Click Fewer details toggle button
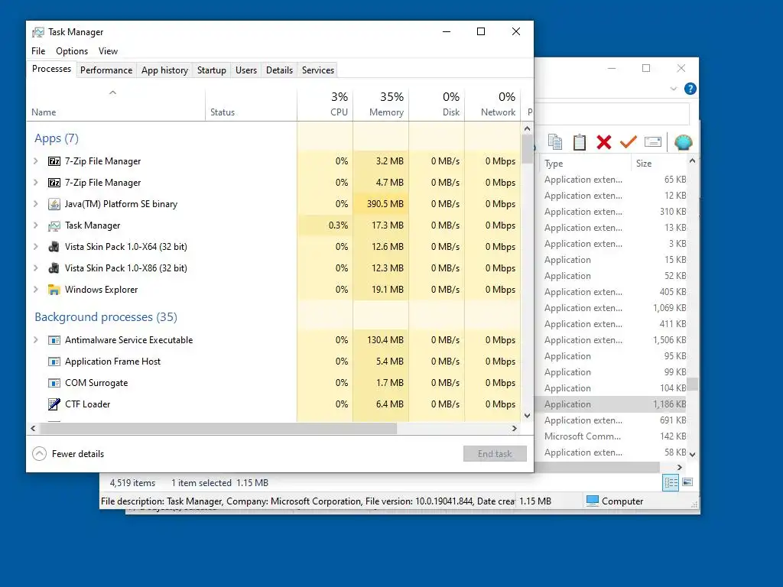This screenshot has width=783, height=587. click(x=68, y=454)
